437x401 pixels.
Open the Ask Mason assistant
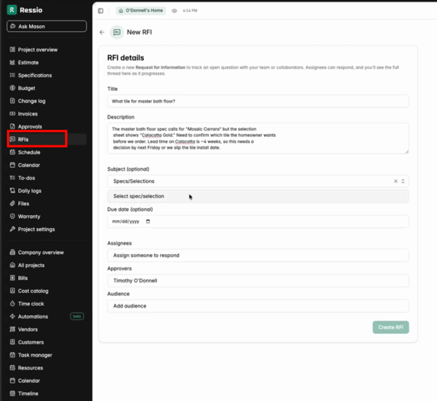pyautogui.click(x=47, y=27)
